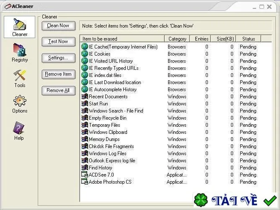This screenshot has width=280, height=210.
Task: Sort by the Size(KB) column header
Action: pos(223,38)
